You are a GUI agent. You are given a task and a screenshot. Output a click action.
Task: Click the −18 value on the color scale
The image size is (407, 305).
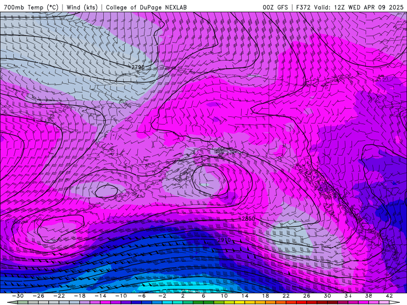pos(80,296)
